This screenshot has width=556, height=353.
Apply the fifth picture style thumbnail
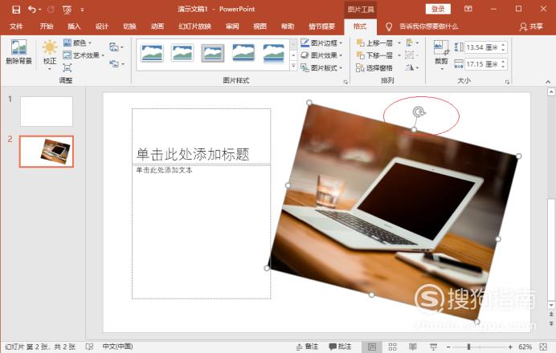273,53
